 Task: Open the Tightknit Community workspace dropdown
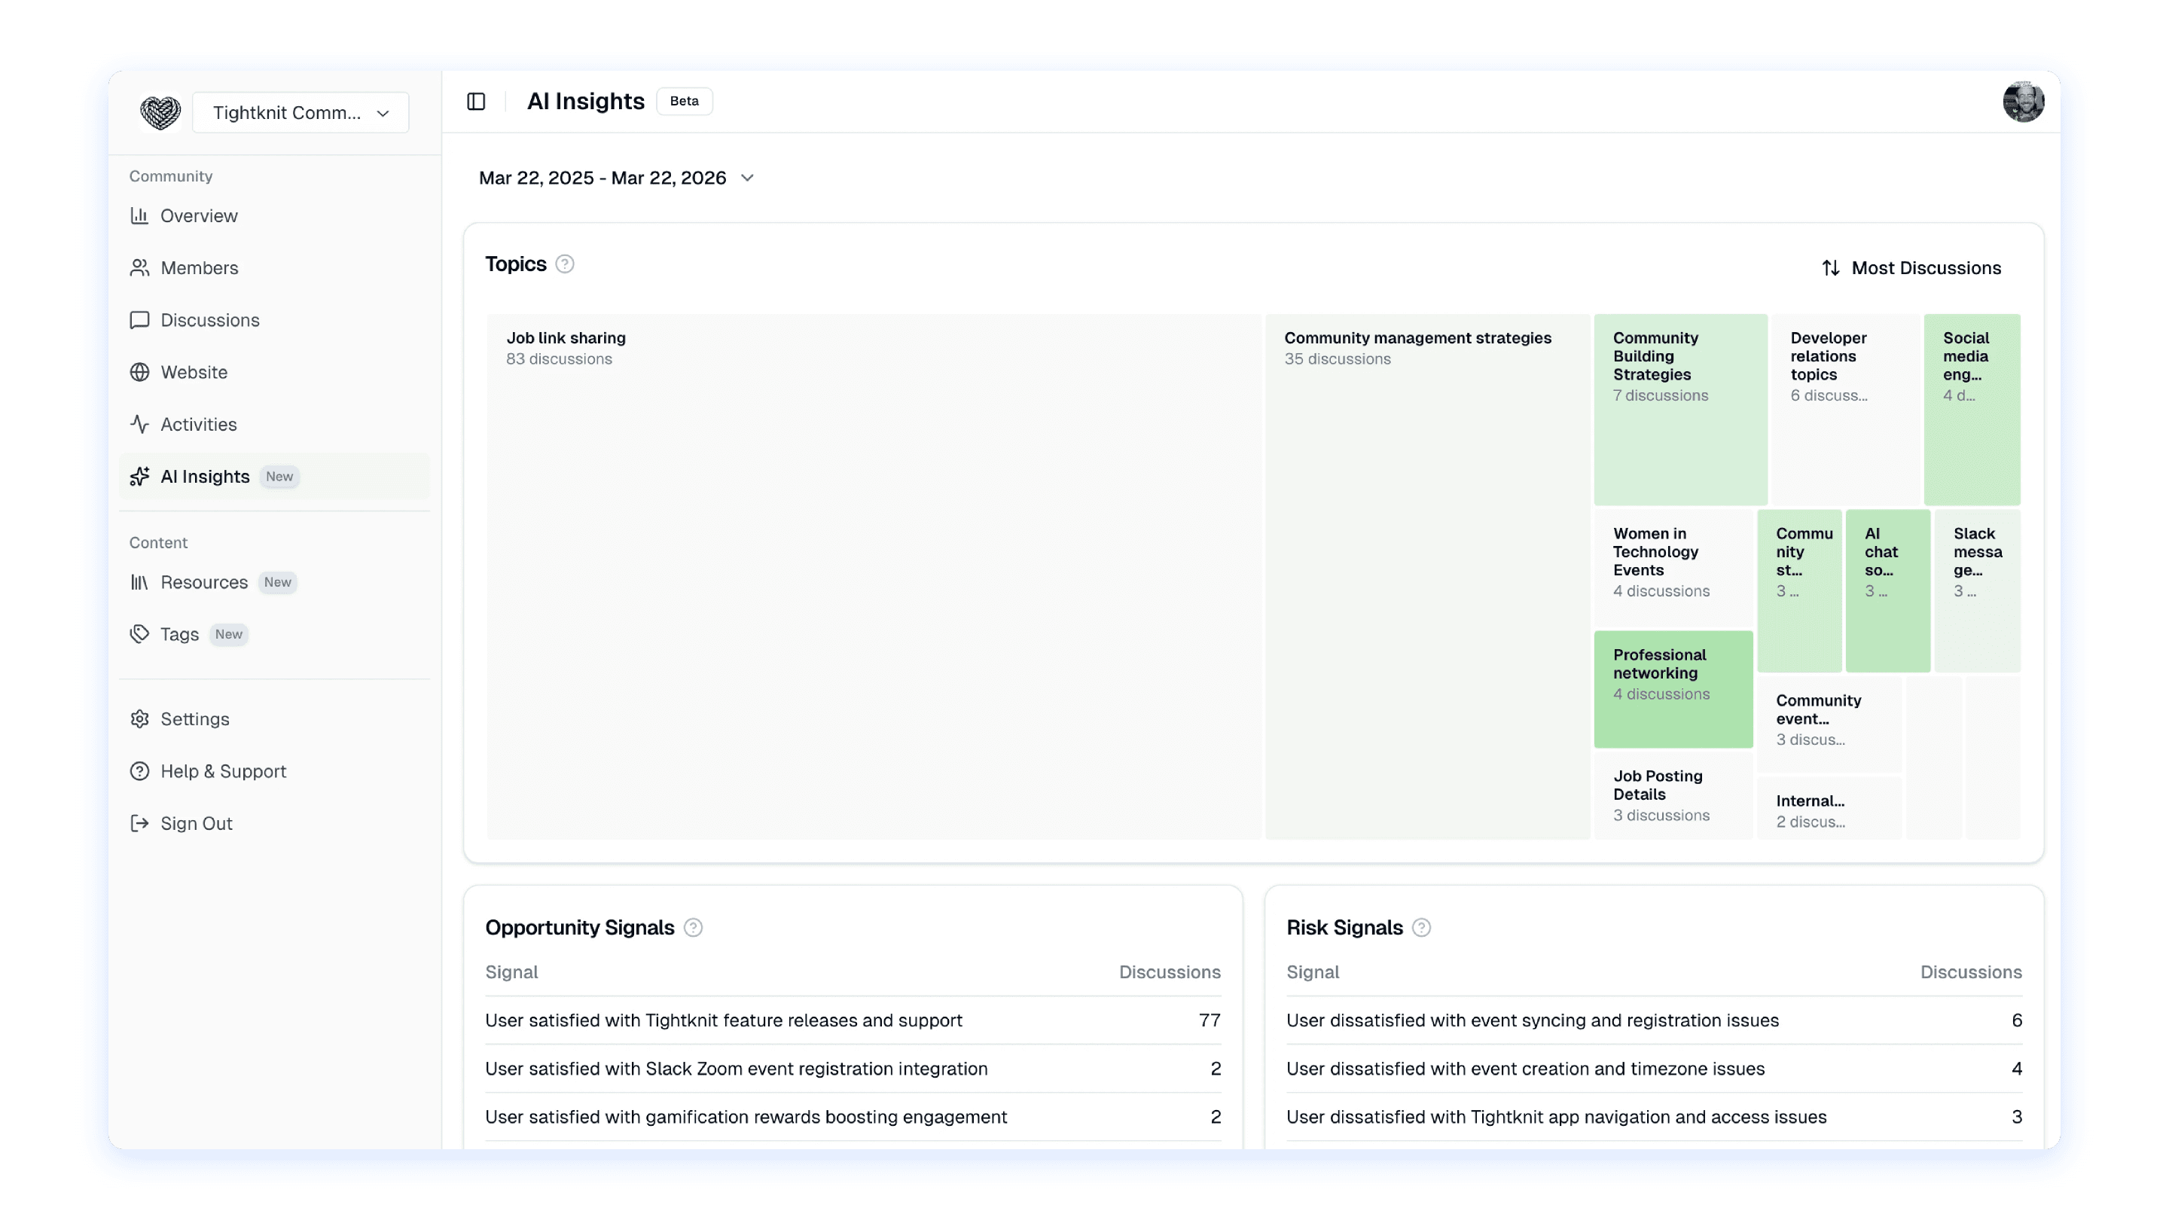300,113
